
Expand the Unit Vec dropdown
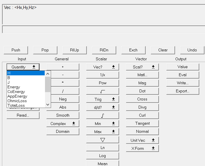point(142,140)
